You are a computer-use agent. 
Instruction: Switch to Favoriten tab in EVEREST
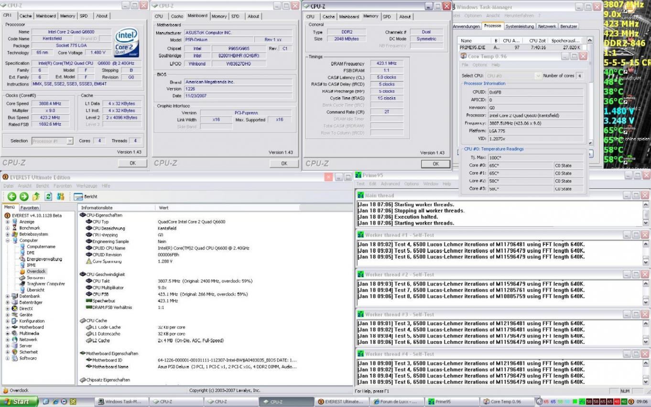point(30,208)
